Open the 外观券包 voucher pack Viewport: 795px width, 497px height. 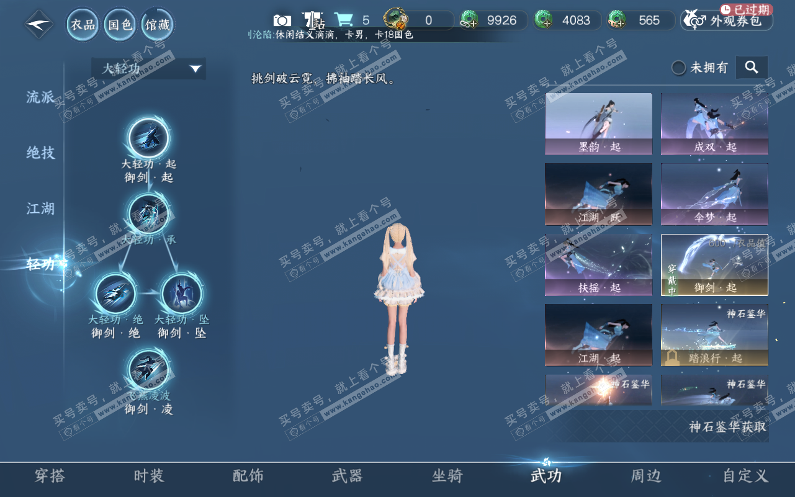[x=727, y=20]
